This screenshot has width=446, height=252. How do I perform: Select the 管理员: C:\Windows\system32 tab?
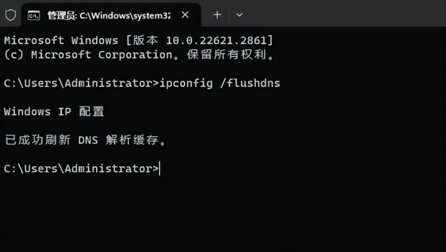pos(108,15)
